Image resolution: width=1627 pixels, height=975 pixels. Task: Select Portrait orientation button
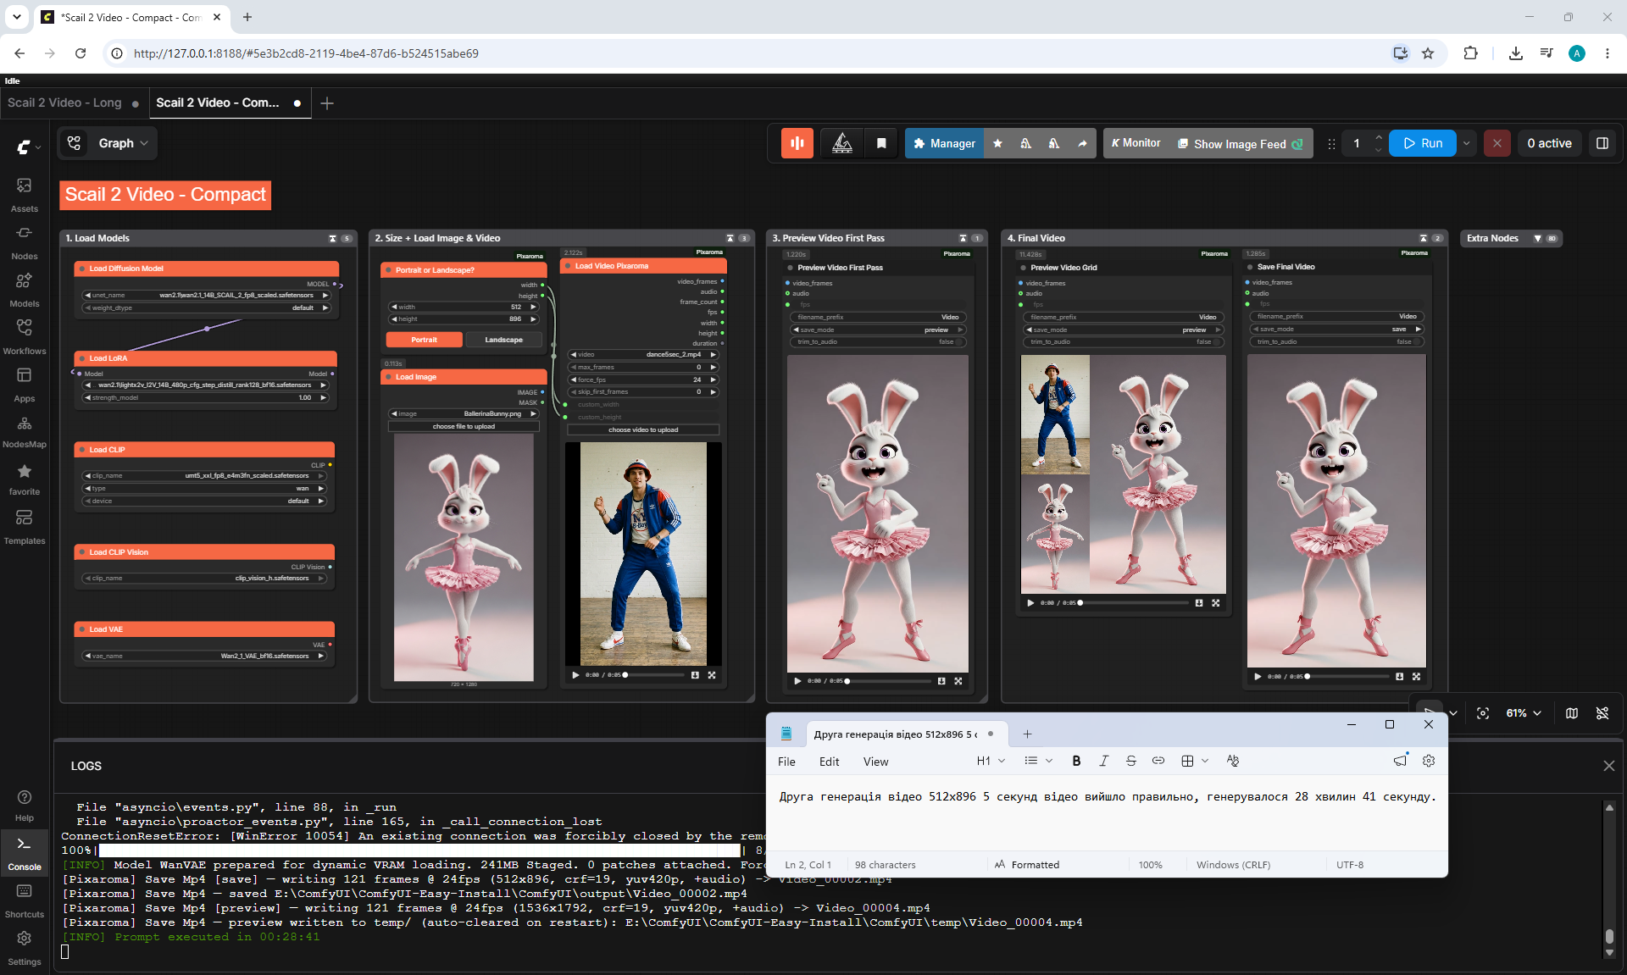click(x=425, y=340)
